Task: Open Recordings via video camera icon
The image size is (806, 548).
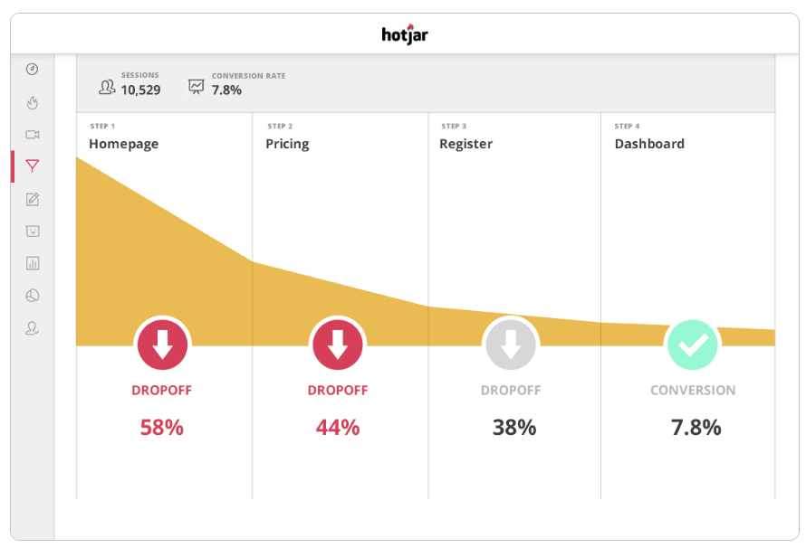Action: click(x=33, y=135)
